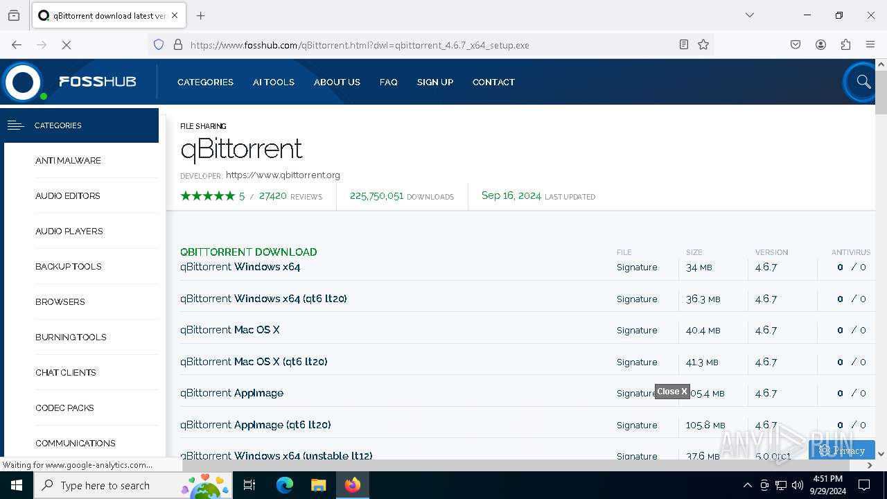Open the notifications center icon
Image resolution: width=887 pixels, height=499 pixels.
pos(864,485)
